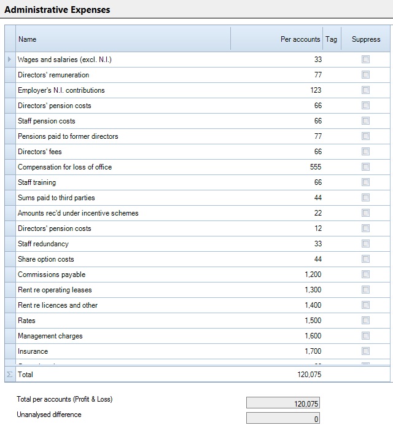Image resolution: width=393 pixels, height=425 pixels.
Task: Tick Suppress for Employer's N.I. contributions
Action: 365,90
